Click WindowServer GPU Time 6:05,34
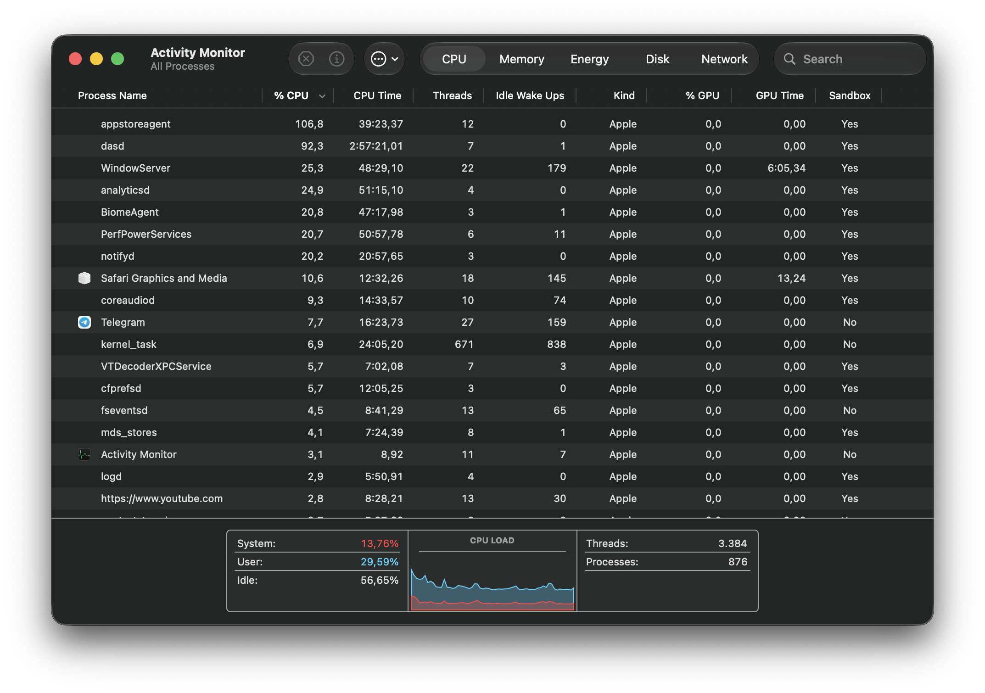Viewport: 985px width, 693px height. coord(787,168)
